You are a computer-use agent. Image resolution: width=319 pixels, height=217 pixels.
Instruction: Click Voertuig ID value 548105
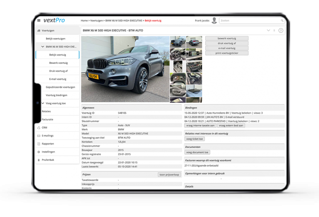click(x=122, y=113)
